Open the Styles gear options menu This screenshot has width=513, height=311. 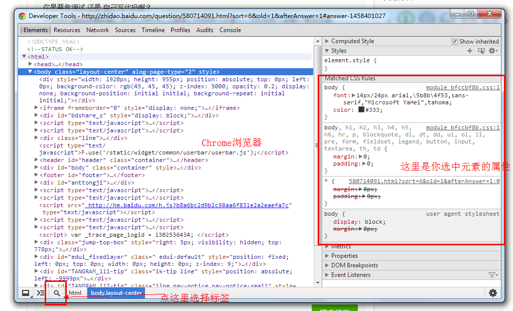(x=493, y=51)
